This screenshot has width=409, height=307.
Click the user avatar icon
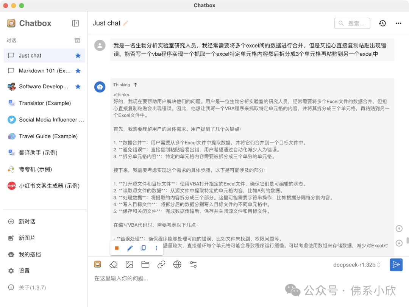100,45
